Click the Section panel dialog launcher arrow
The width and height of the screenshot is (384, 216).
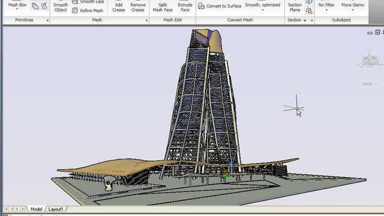312,20
